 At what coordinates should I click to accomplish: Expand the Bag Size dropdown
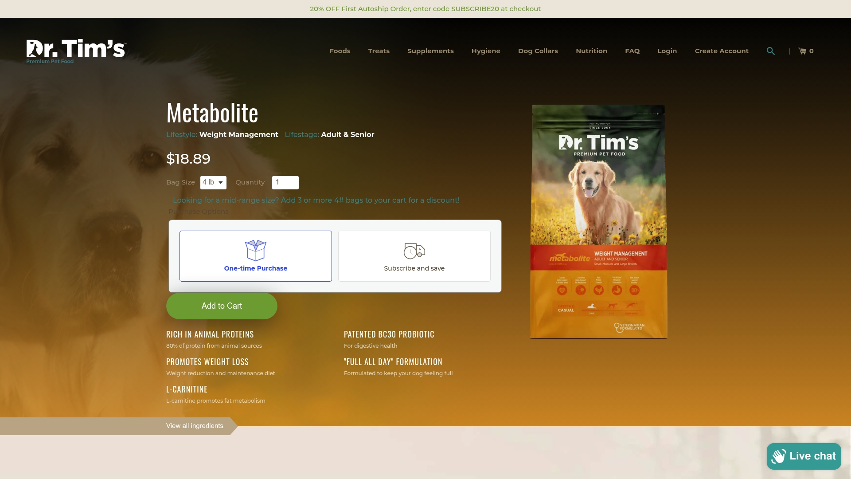pos(213,182)
